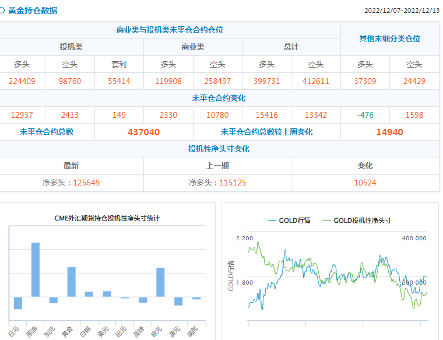Viewport: 443px width, 340px height.
Task: Toggle the GOLD投机性净头寸 legend series
Action: [x=361, y=220]
